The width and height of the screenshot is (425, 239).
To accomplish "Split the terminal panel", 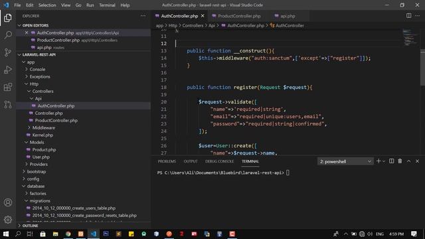I will click(391, 161).
